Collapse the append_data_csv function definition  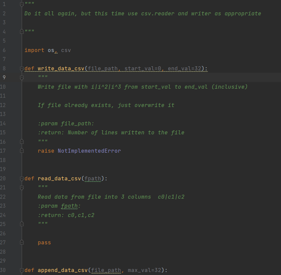(x=22, y=270)
